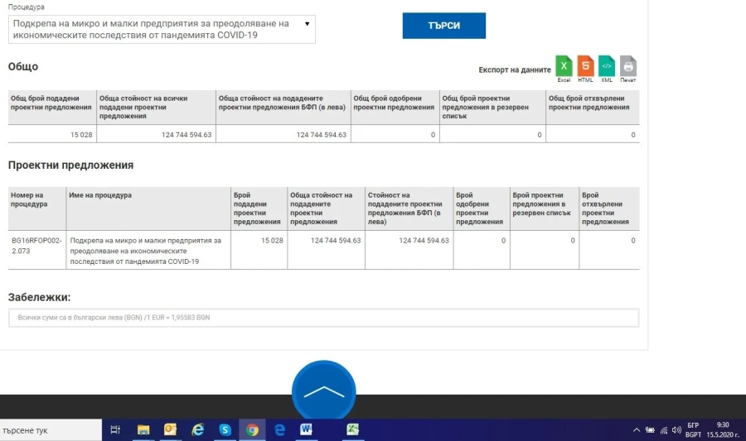The image size is (746, 441).
Task: Click the scroll-to-top round arrow button
Action: pyautogui.click(x=323, y=391)
